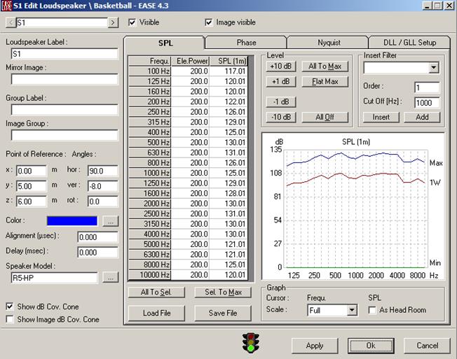Click the Cut Off [Hz] input field
The height and width of the screenshot is (359, 457).
pyautogui.click(x=426, y=102)
